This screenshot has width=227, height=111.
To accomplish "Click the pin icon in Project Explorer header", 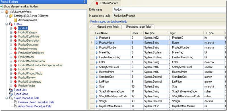I will point(84,2).
